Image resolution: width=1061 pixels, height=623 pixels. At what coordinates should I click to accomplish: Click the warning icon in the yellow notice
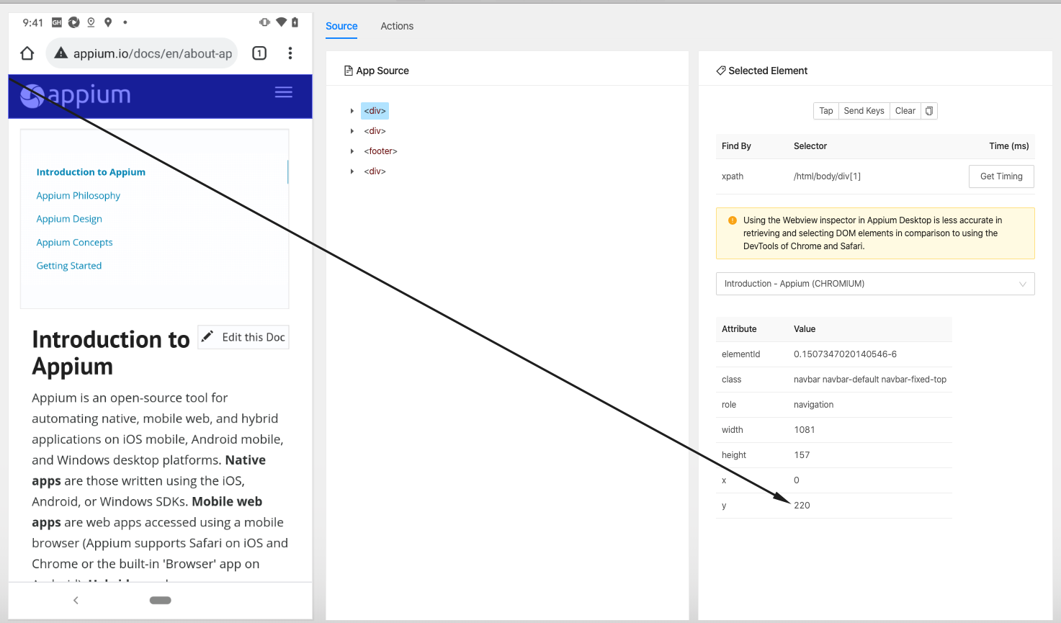[733, 220]
